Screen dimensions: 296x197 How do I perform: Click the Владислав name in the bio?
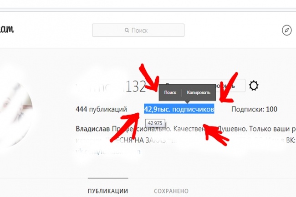[x=92, y=129]
